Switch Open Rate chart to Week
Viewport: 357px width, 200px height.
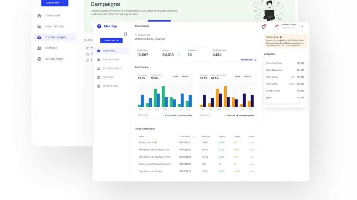pos(176,77)
